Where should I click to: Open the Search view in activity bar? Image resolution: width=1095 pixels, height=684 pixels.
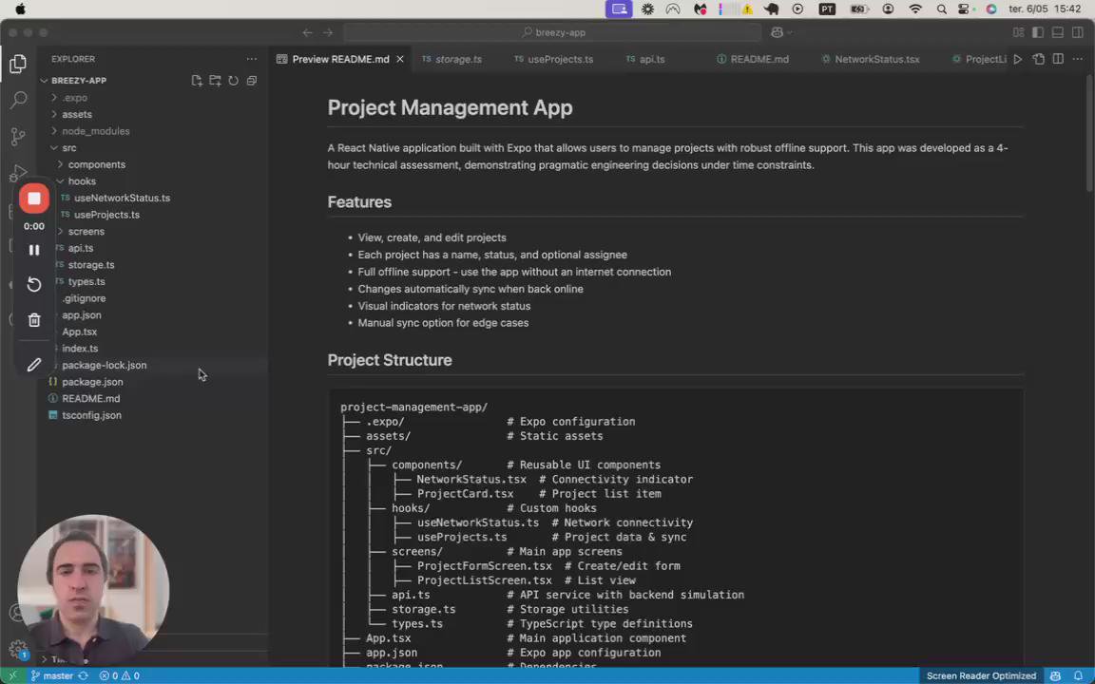click(x=18, y=99)
